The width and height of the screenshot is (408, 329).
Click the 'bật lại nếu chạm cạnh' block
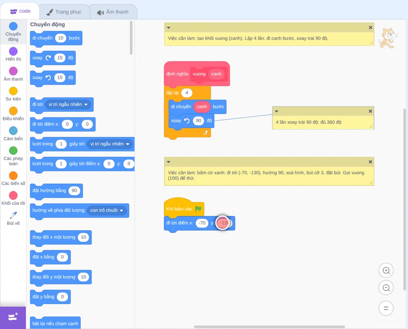tap(55, 323)
